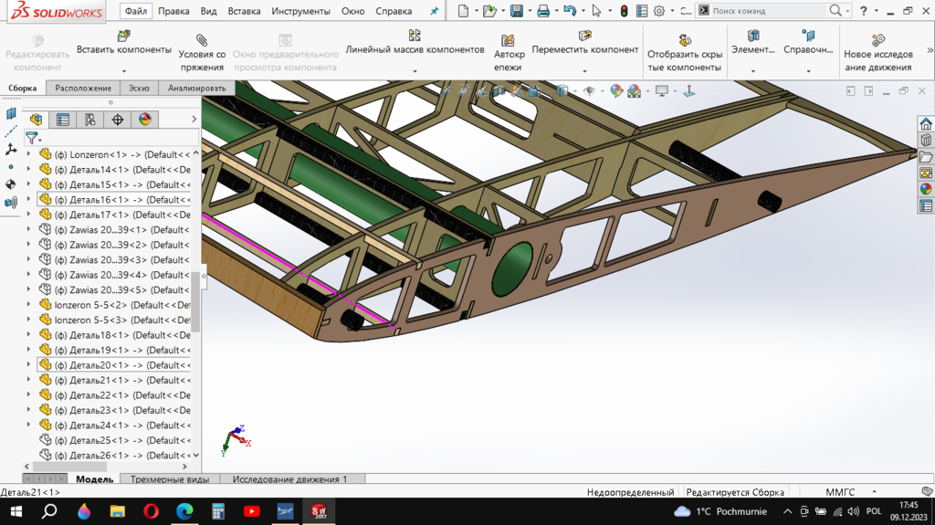Click the Smart Fasteners (Автокрепежи) icon
The width and height of the screenshot is (935, 525).
(509, 40)
